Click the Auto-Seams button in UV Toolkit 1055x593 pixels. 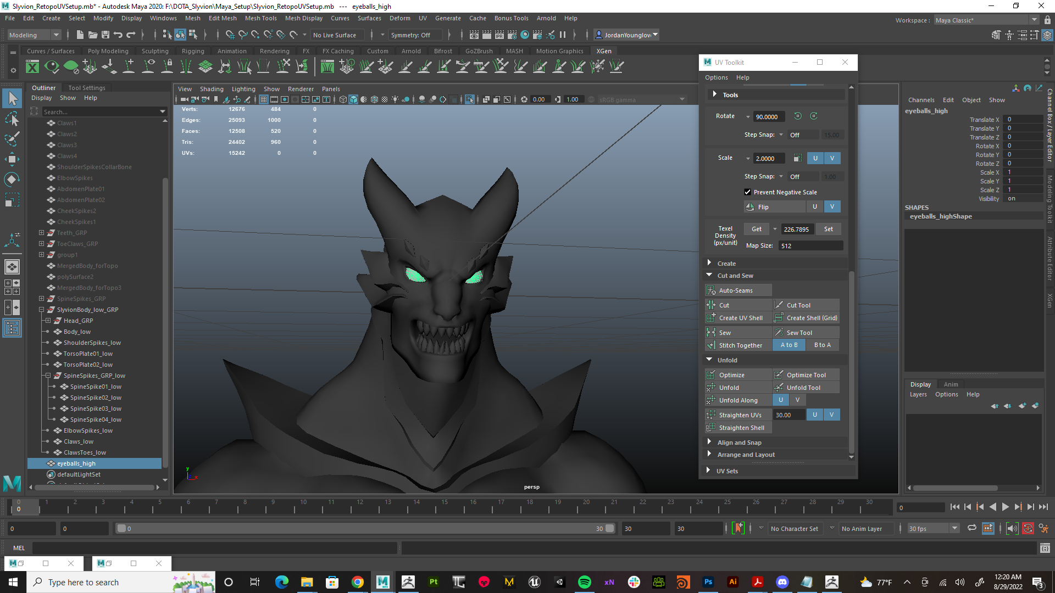(735, 289)
